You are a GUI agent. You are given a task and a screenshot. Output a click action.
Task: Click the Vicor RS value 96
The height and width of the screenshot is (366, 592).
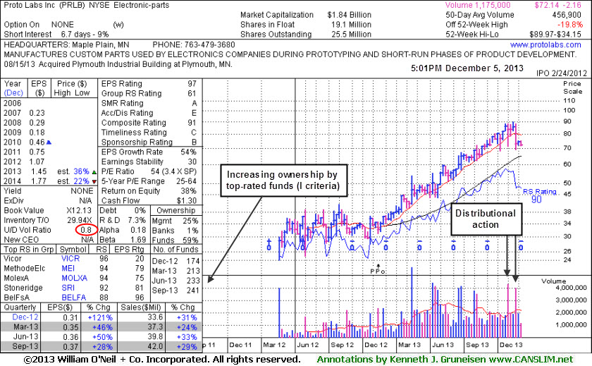click(x=104, y=259)
